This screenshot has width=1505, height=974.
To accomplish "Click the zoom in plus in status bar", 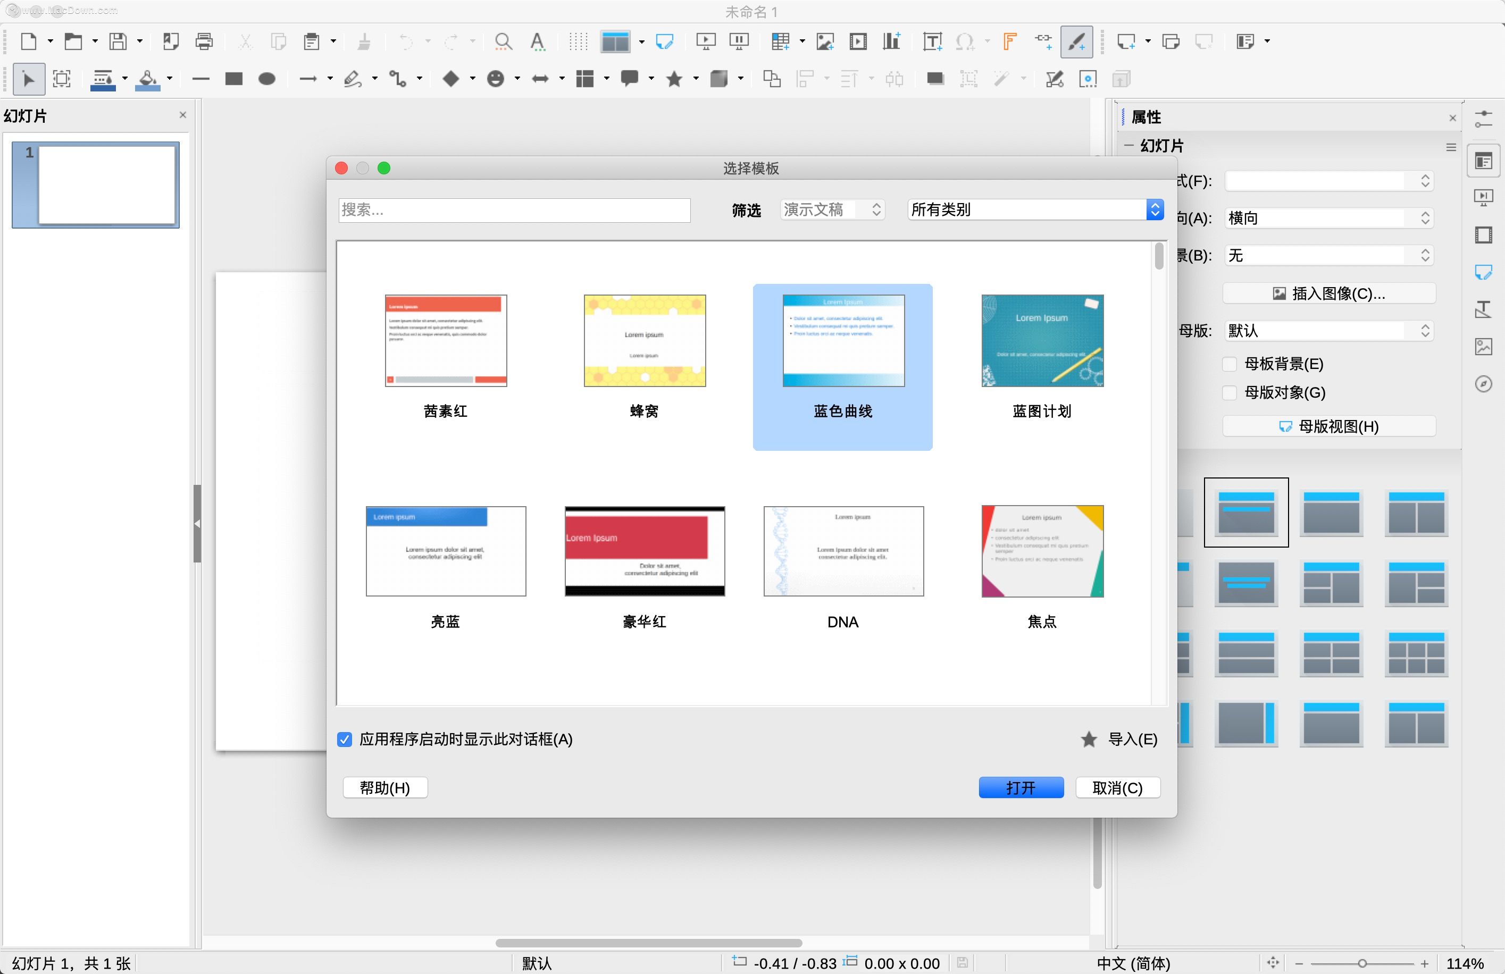I will [x=1424, y=963].
